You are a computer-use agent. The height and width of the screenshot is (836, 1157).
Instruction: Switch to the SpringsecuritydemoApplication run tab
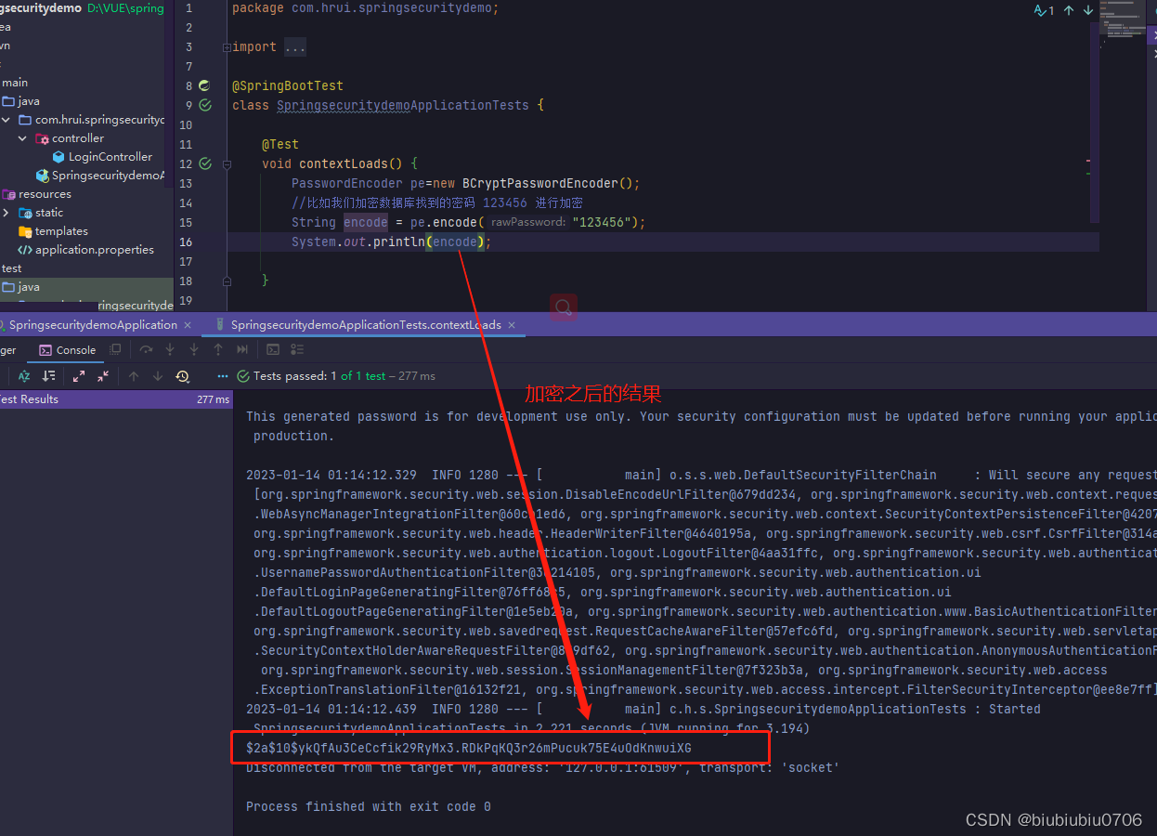tap(93, 325)
